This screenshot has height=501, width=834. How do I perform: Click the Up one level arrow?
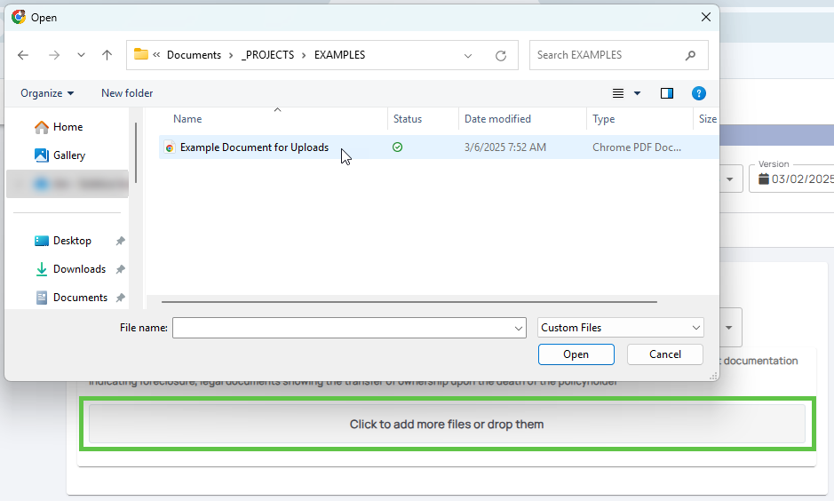point(107,55)
